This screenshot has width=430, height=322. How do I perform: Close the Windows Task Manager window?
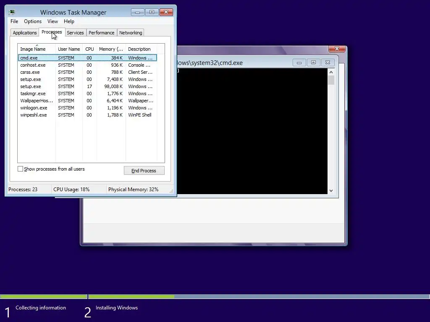click(166, 12)
